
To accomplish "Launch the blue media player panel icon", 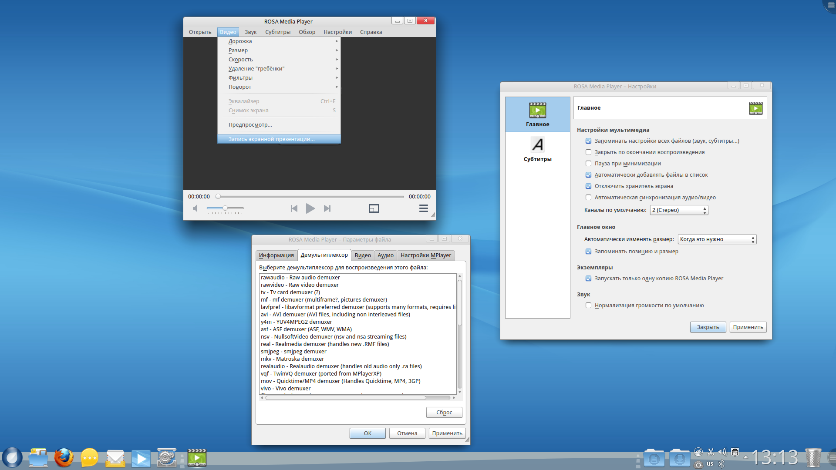I will tap(141, 458).
